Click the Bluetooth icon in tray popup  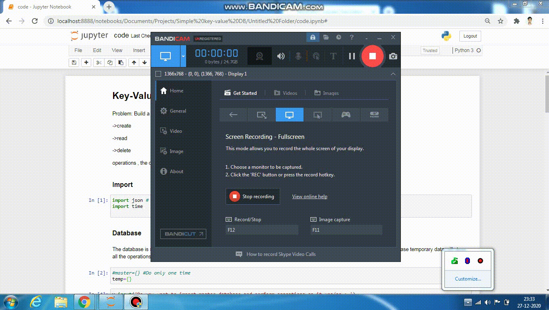(x=467, y=261)
